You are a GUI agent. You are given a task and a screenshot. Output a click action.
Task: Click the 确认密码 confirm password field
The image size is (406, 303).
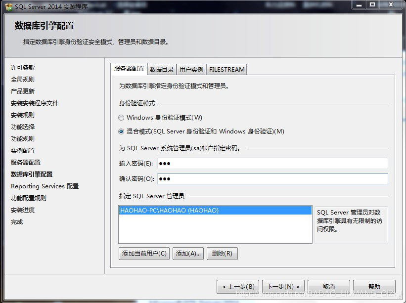coord(272,179)
